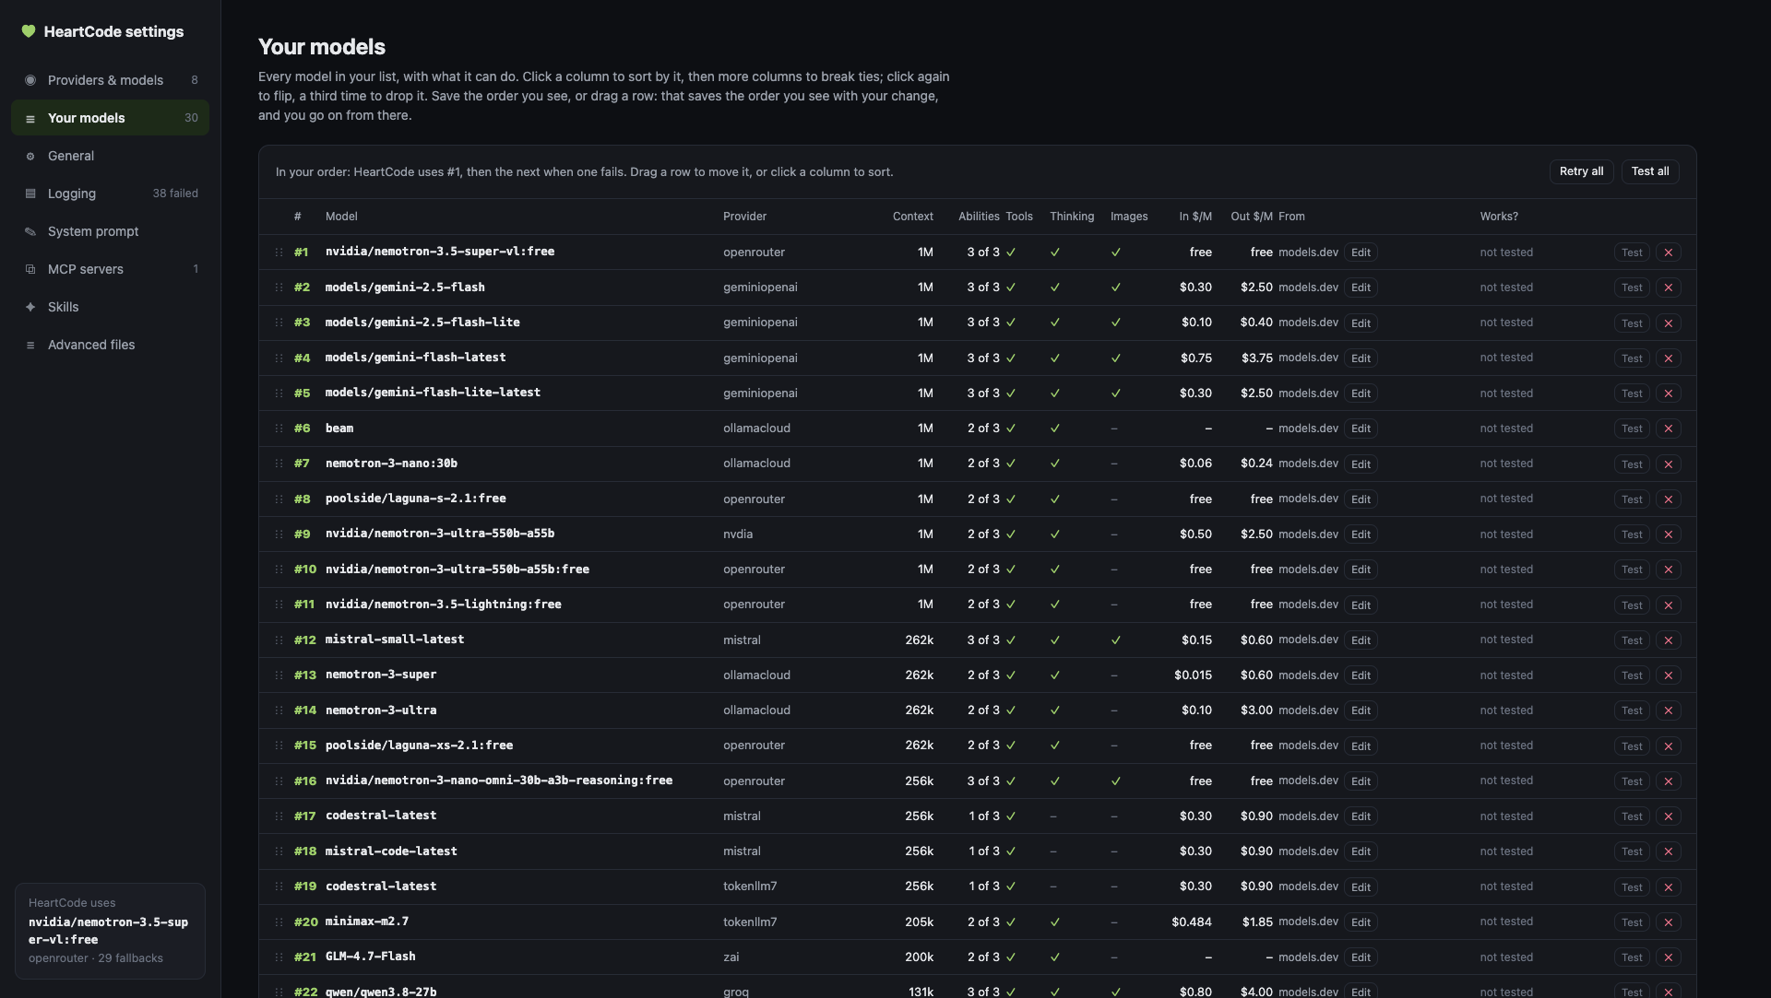Grab the drag handle of nemotron-3-ultra row #14
Screen dimensions: 1771x998
click(x=279, y=710)
